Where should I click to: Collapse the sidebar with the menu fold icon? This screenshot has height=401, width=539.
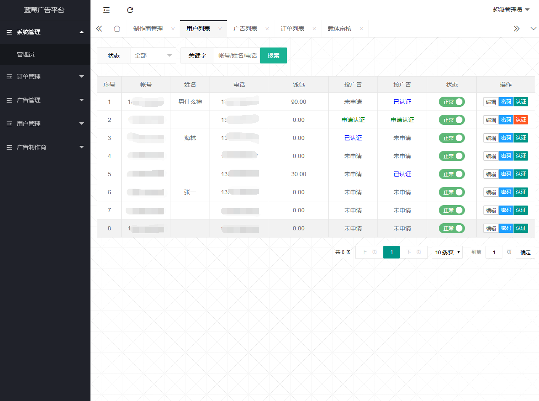click(x=106, y=10)
